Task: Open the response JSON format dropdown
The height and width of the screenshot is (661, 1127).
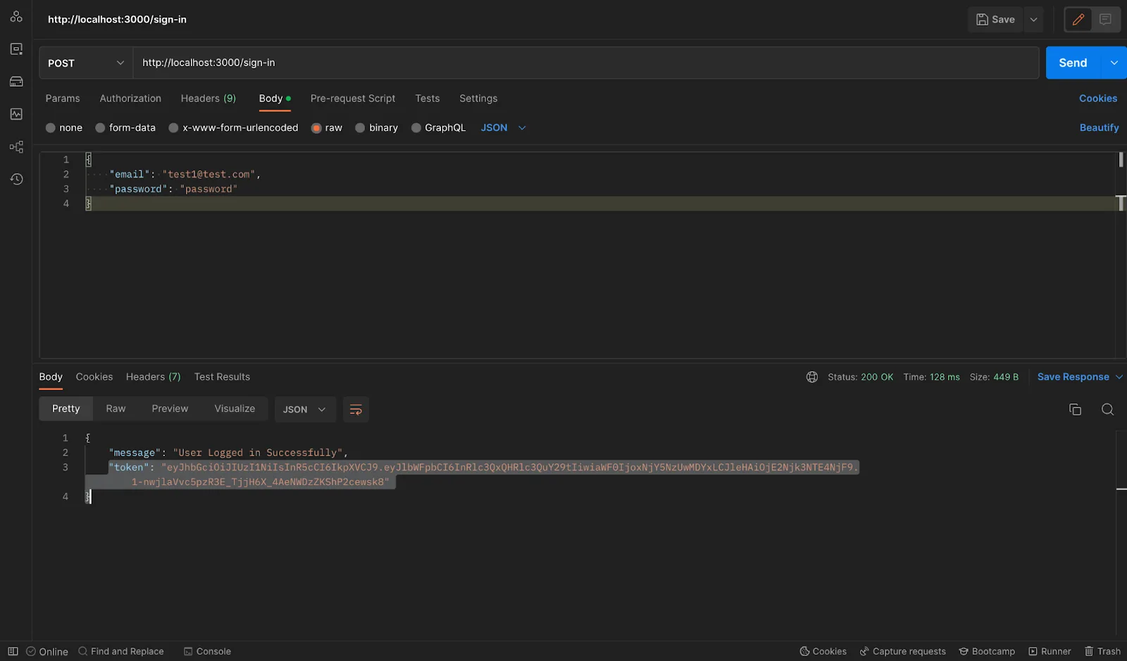Action: [x=304, y=409]
